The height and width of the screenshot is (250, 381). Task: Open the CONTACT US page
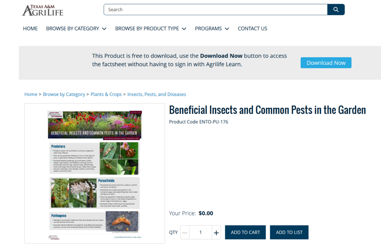[253, 29]
